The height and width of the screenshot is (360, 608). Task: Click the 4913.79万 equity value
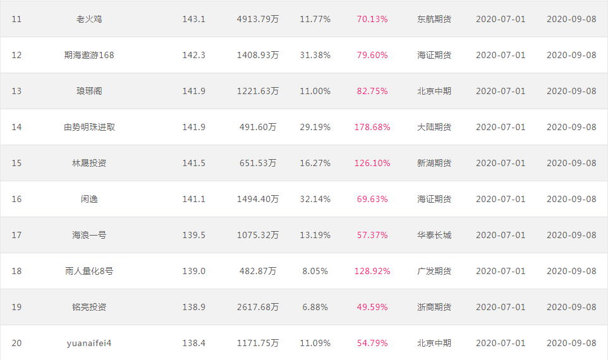(x=257, y=19)
